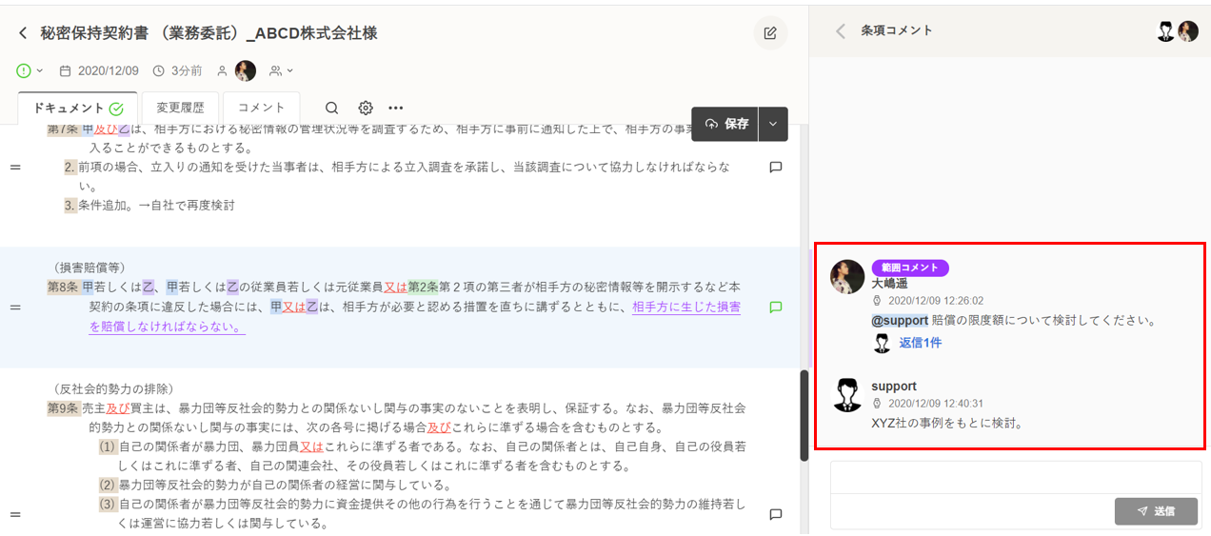1211x536 pixels.
Task: Expand the green status indicator dropdown
Action: pos(30,70)
